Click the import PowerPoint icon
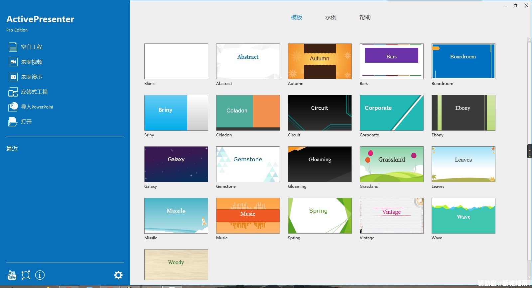Screen dimensions: 532x288 pyautogui.click(x=13, y=107)
